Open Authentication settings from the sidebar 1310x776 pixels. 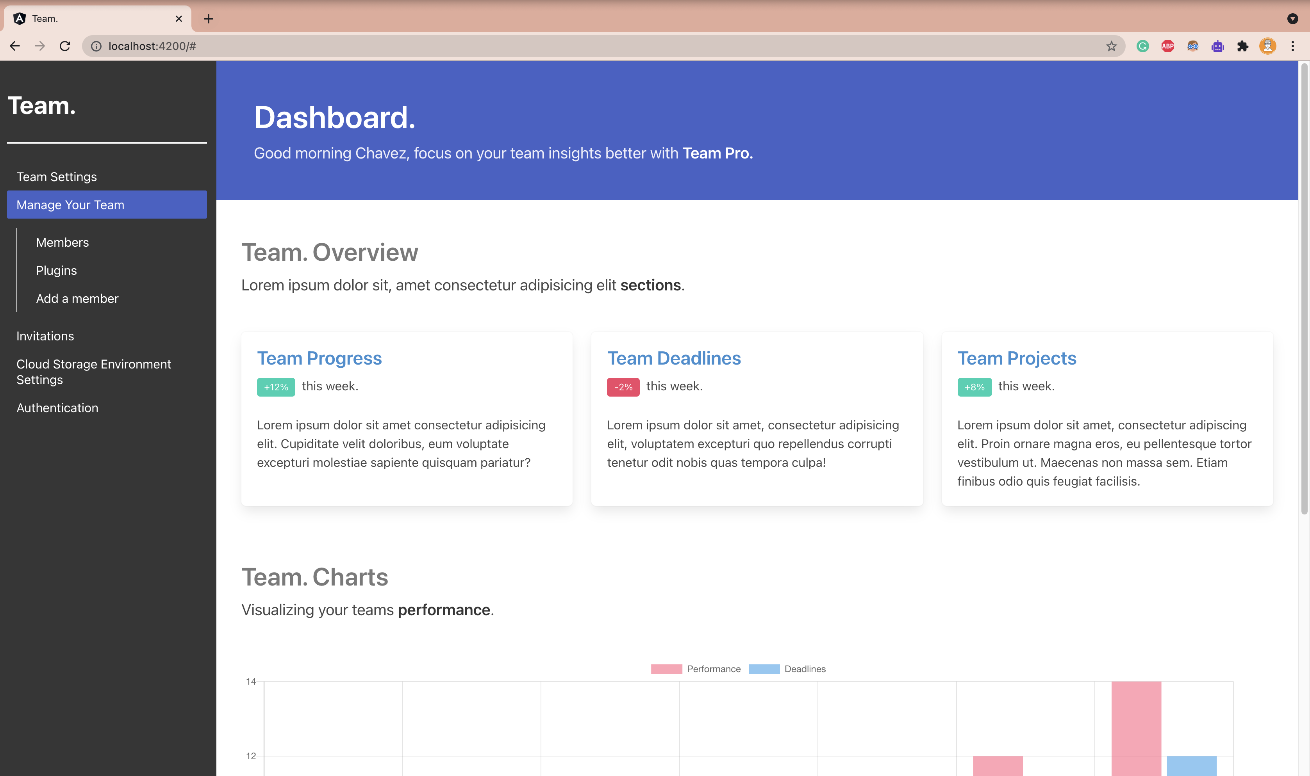tap(57, 408)
